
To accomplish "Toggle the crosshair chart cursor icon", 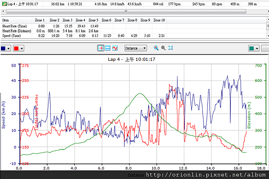I will (101, 48).
